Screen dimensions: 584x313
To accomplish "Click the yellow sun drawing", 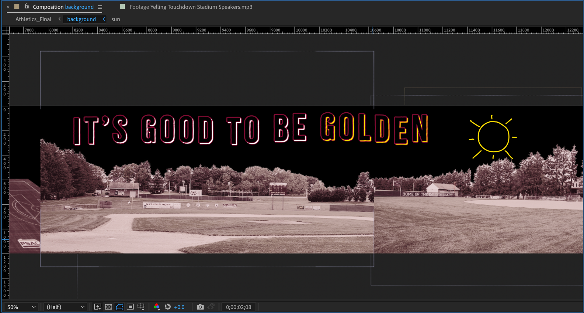I will tap(493, 137).
